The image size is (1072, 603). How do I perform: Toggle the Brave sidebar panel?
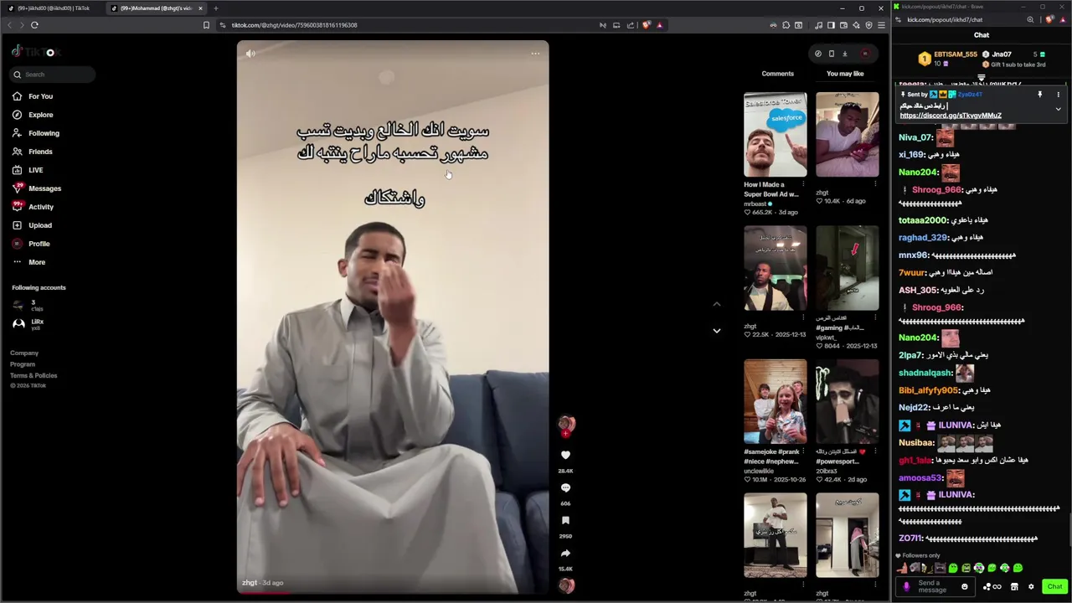831,25
